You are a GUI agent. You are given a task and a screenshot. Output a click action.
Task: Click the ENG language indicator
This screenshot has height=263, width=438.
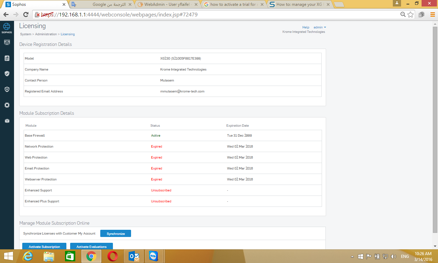405,256
